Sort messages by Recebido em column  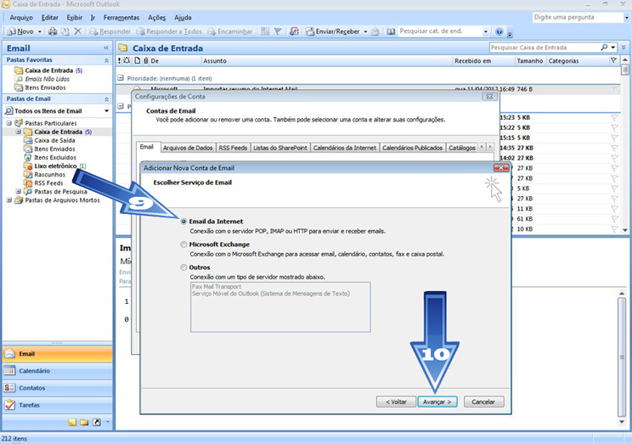pyautogui.click(x=484, y=61)
